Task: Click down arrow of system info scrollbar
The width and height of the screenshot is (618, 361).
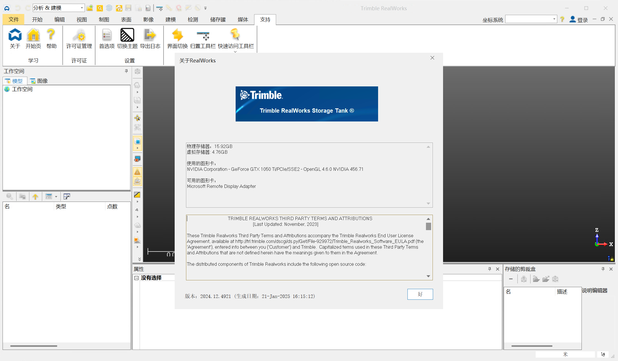Action: pos(428,203)
